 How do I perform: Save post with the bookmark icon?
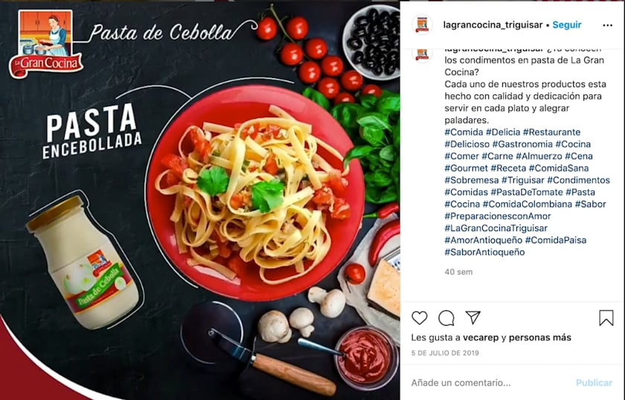click(606, 318)
